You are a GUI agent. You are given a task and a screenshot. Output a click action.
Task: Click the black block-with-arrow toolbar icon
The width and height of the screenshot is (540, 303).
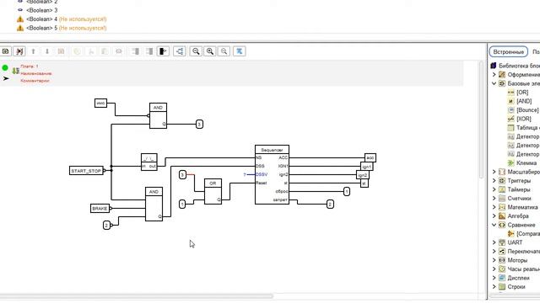tap(163, 51)
